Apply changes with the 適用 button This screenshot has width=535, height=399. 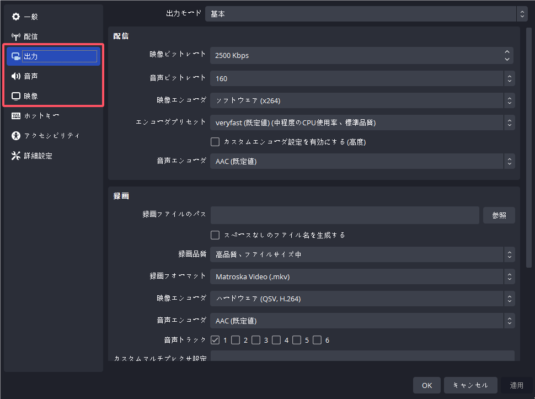tap(516, 385)
